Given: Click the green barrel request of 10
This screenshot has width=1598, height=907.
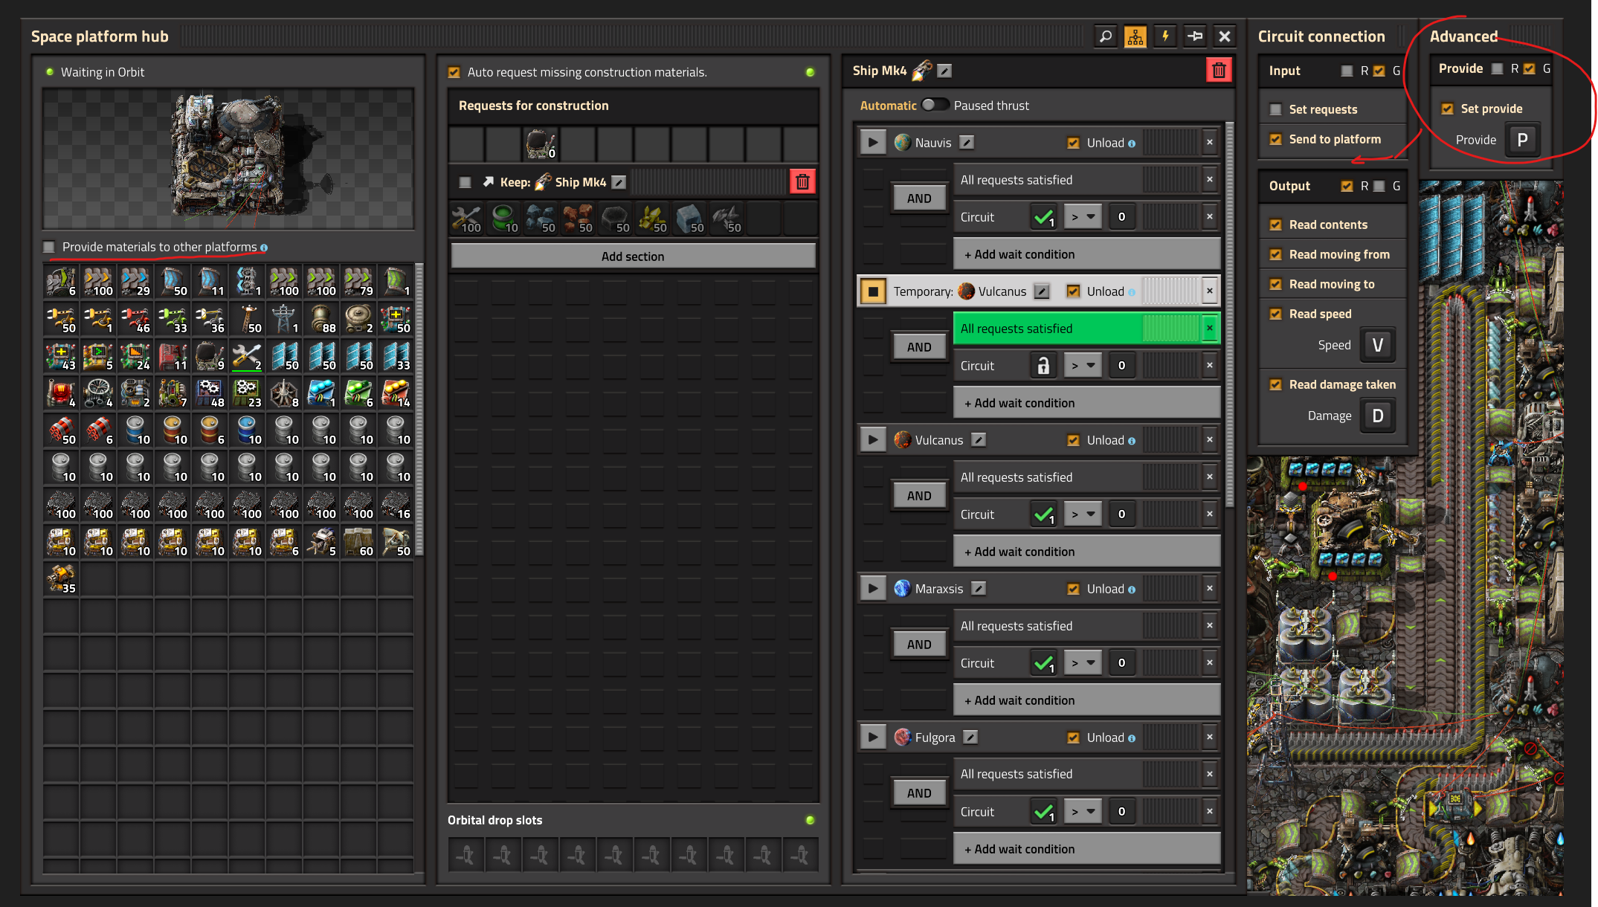Looking at the screenshot, I should 504,219.
